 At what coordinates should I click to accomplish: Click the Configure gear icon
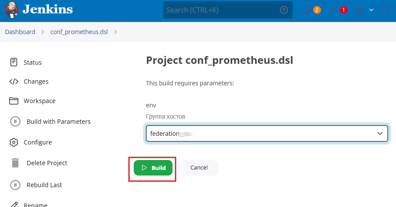[14, 142]
